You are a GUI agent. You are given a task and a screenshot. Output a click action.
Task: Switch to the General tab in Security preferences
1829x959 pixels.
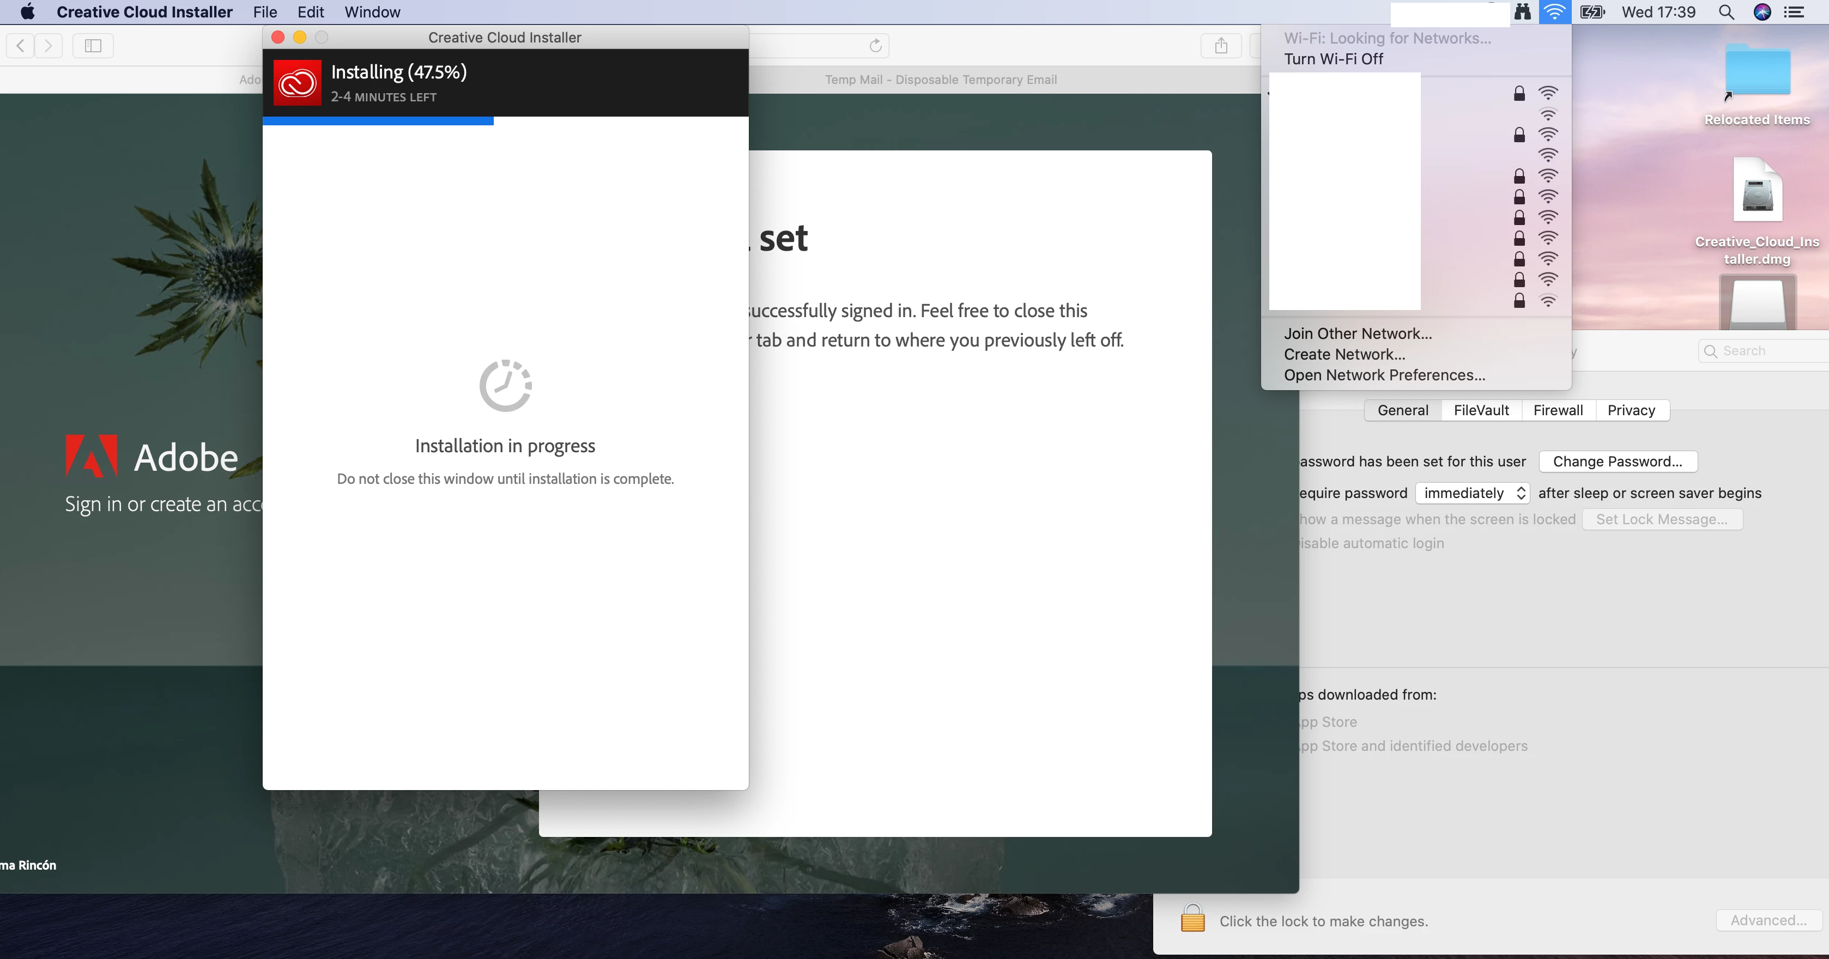[1403, 410]
